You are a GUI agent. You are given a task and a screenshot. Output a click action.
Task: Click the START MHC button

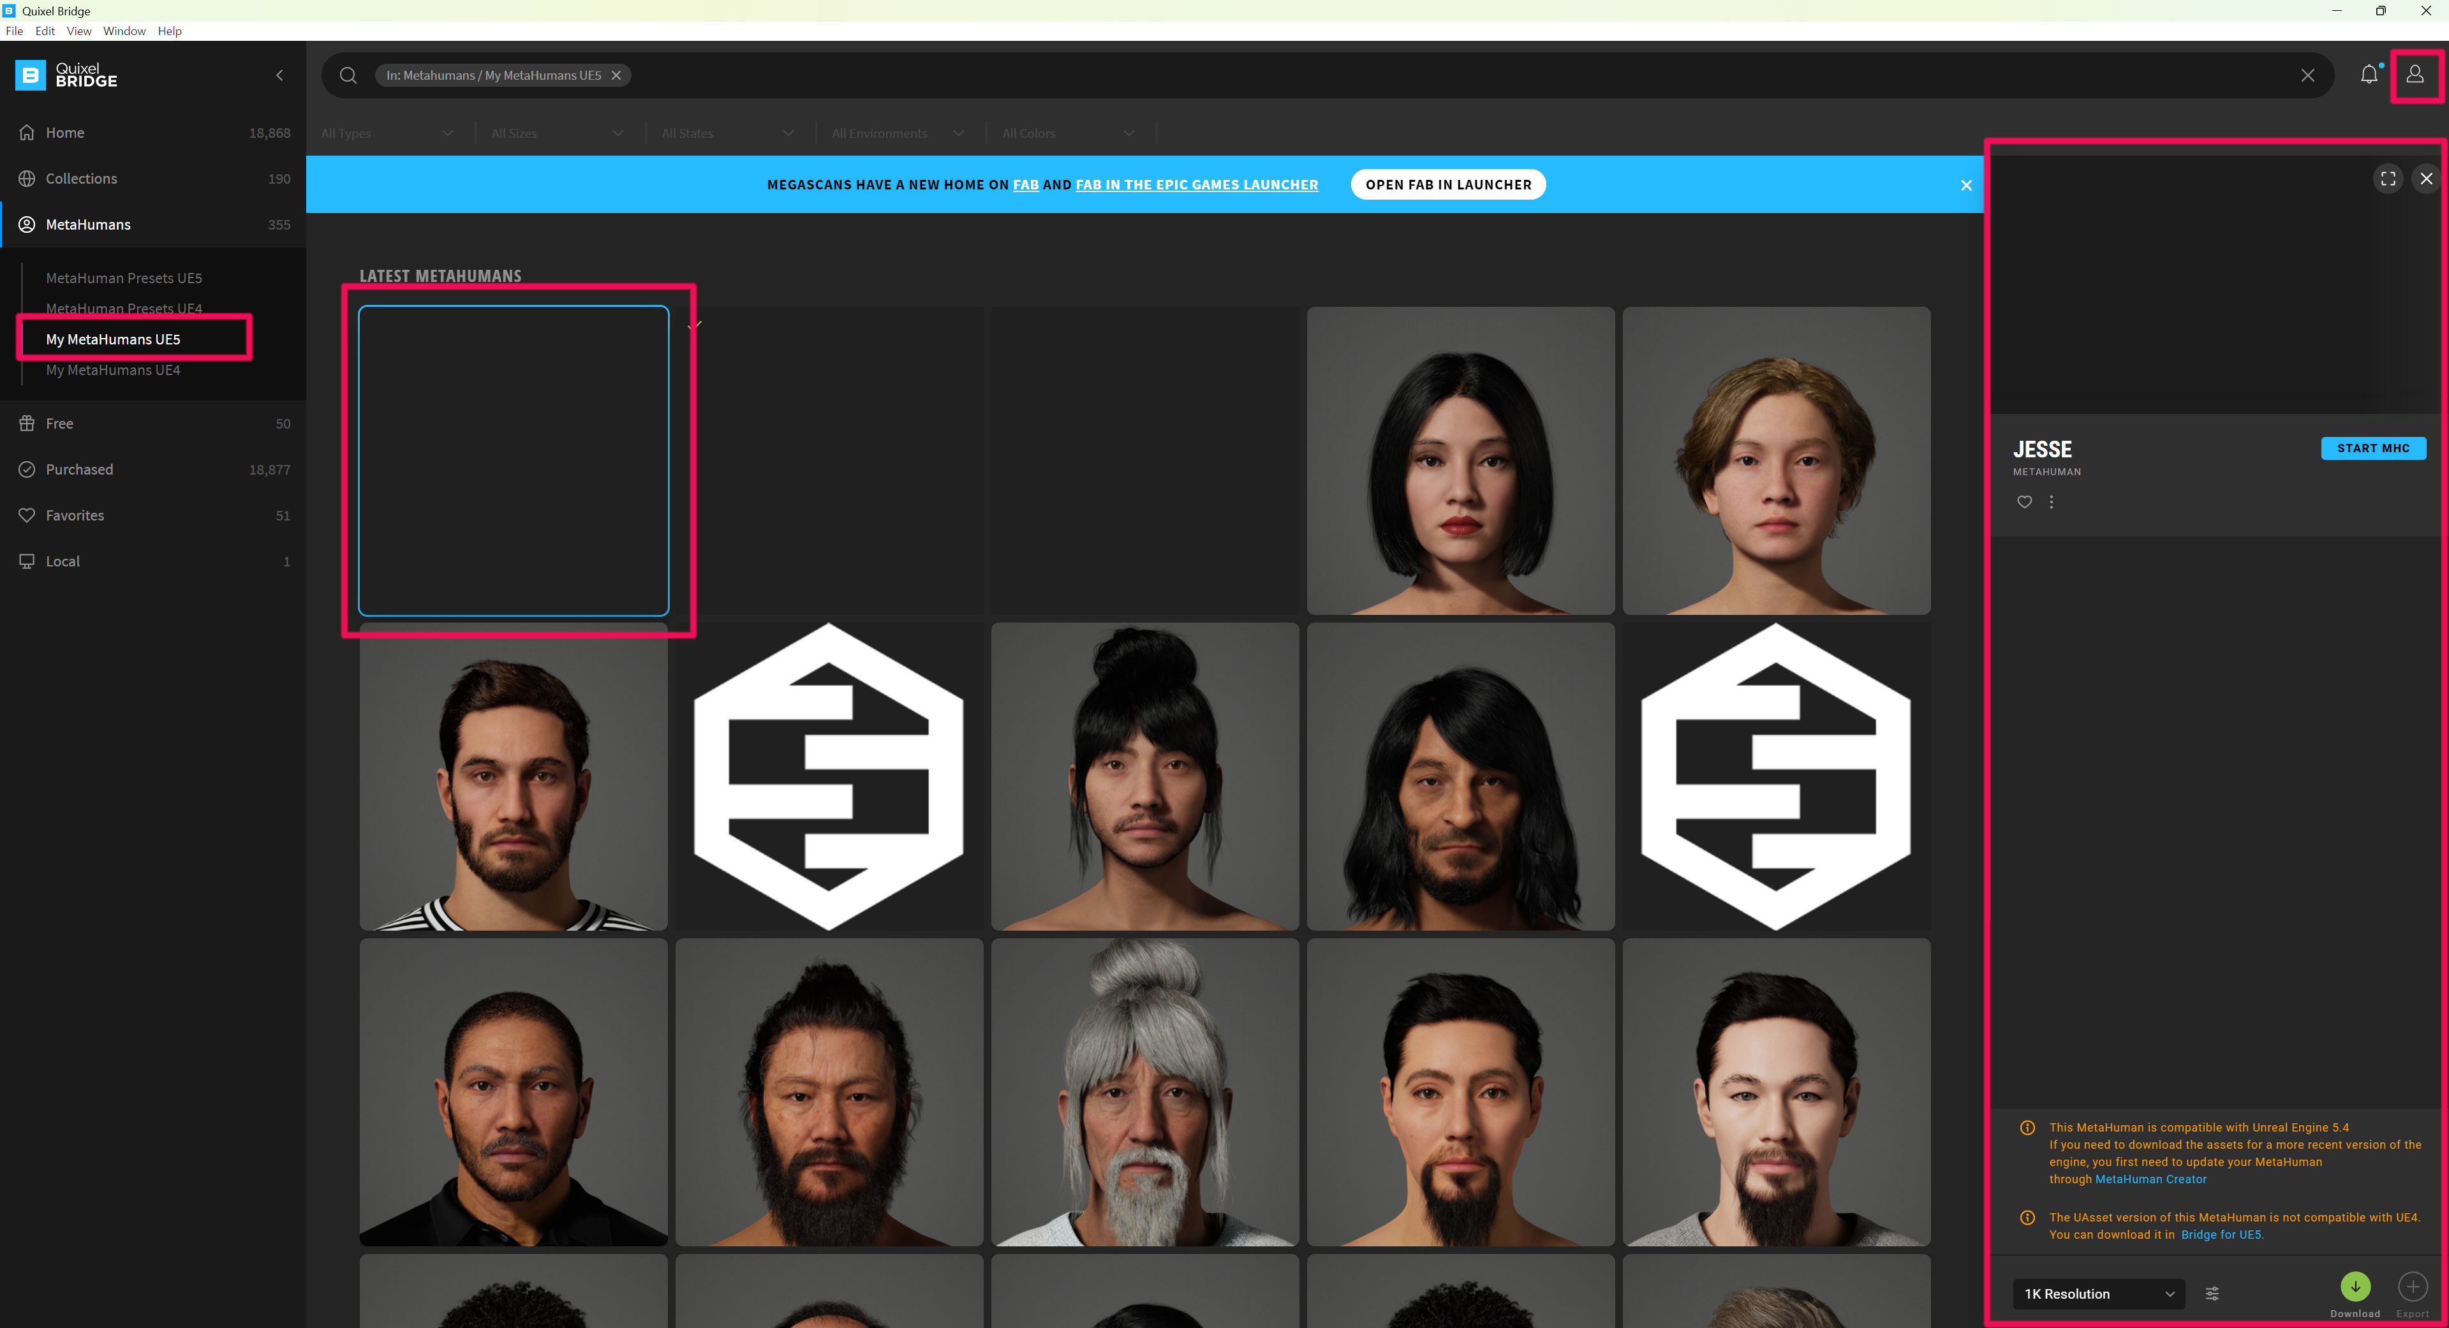coord(2373,448)
